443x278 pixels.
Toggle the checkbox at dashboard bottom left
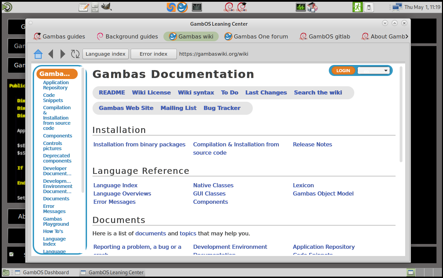(x=11, y=254)
